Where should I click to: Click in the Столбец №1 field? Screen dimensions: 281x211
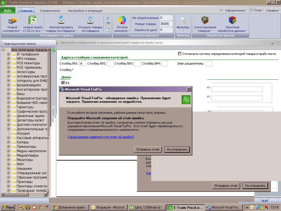point(82,63)
